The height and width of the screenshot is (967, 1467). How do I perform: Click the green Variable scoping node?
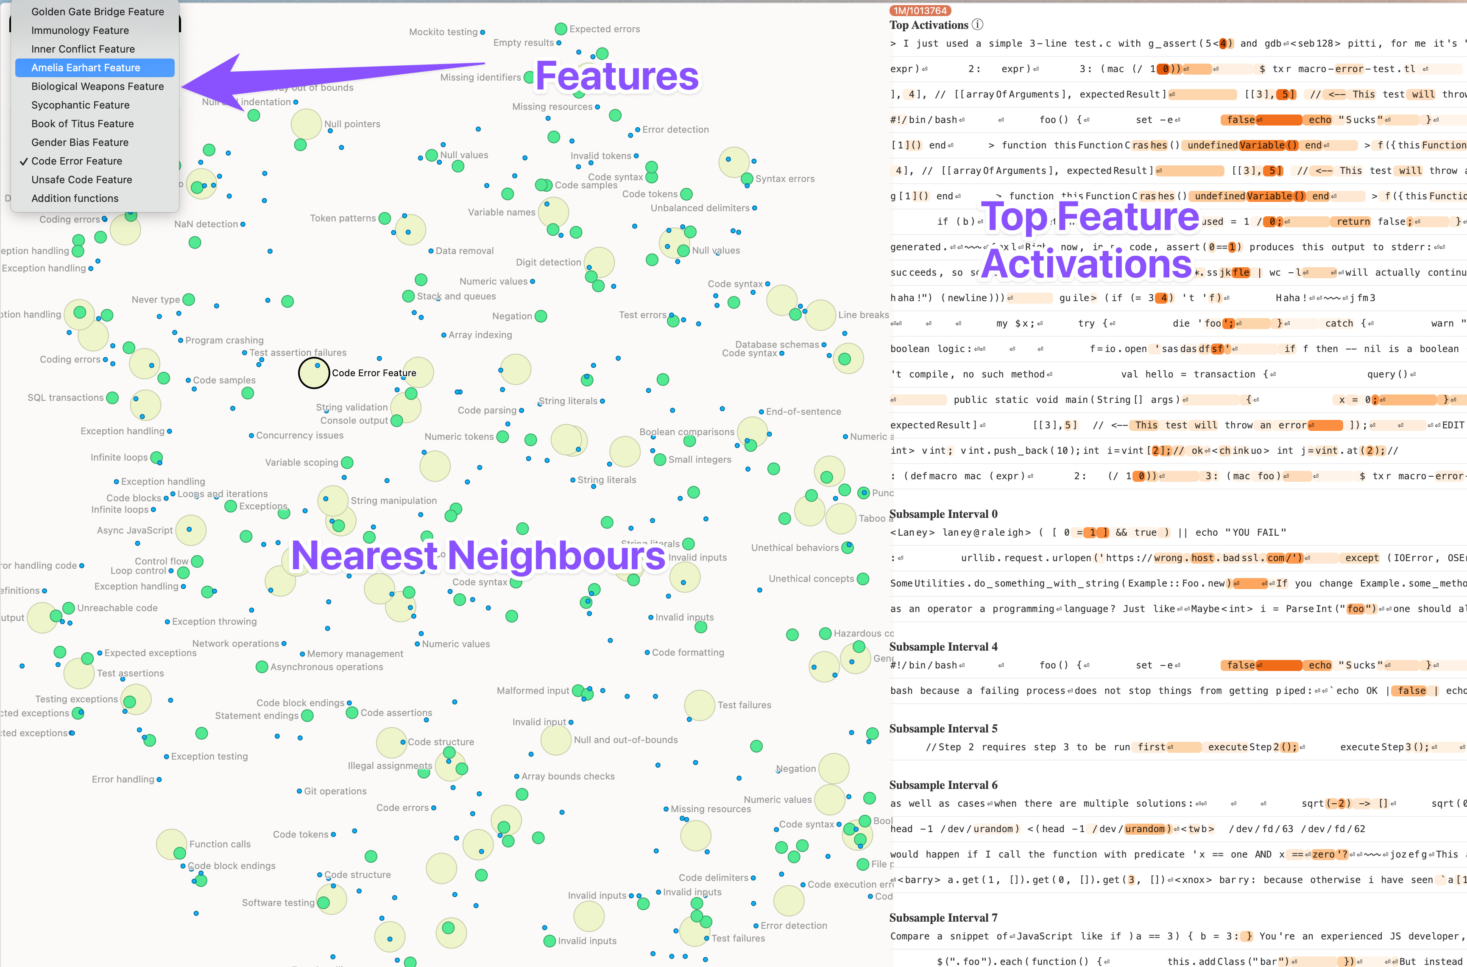click(x=347, y=463)
